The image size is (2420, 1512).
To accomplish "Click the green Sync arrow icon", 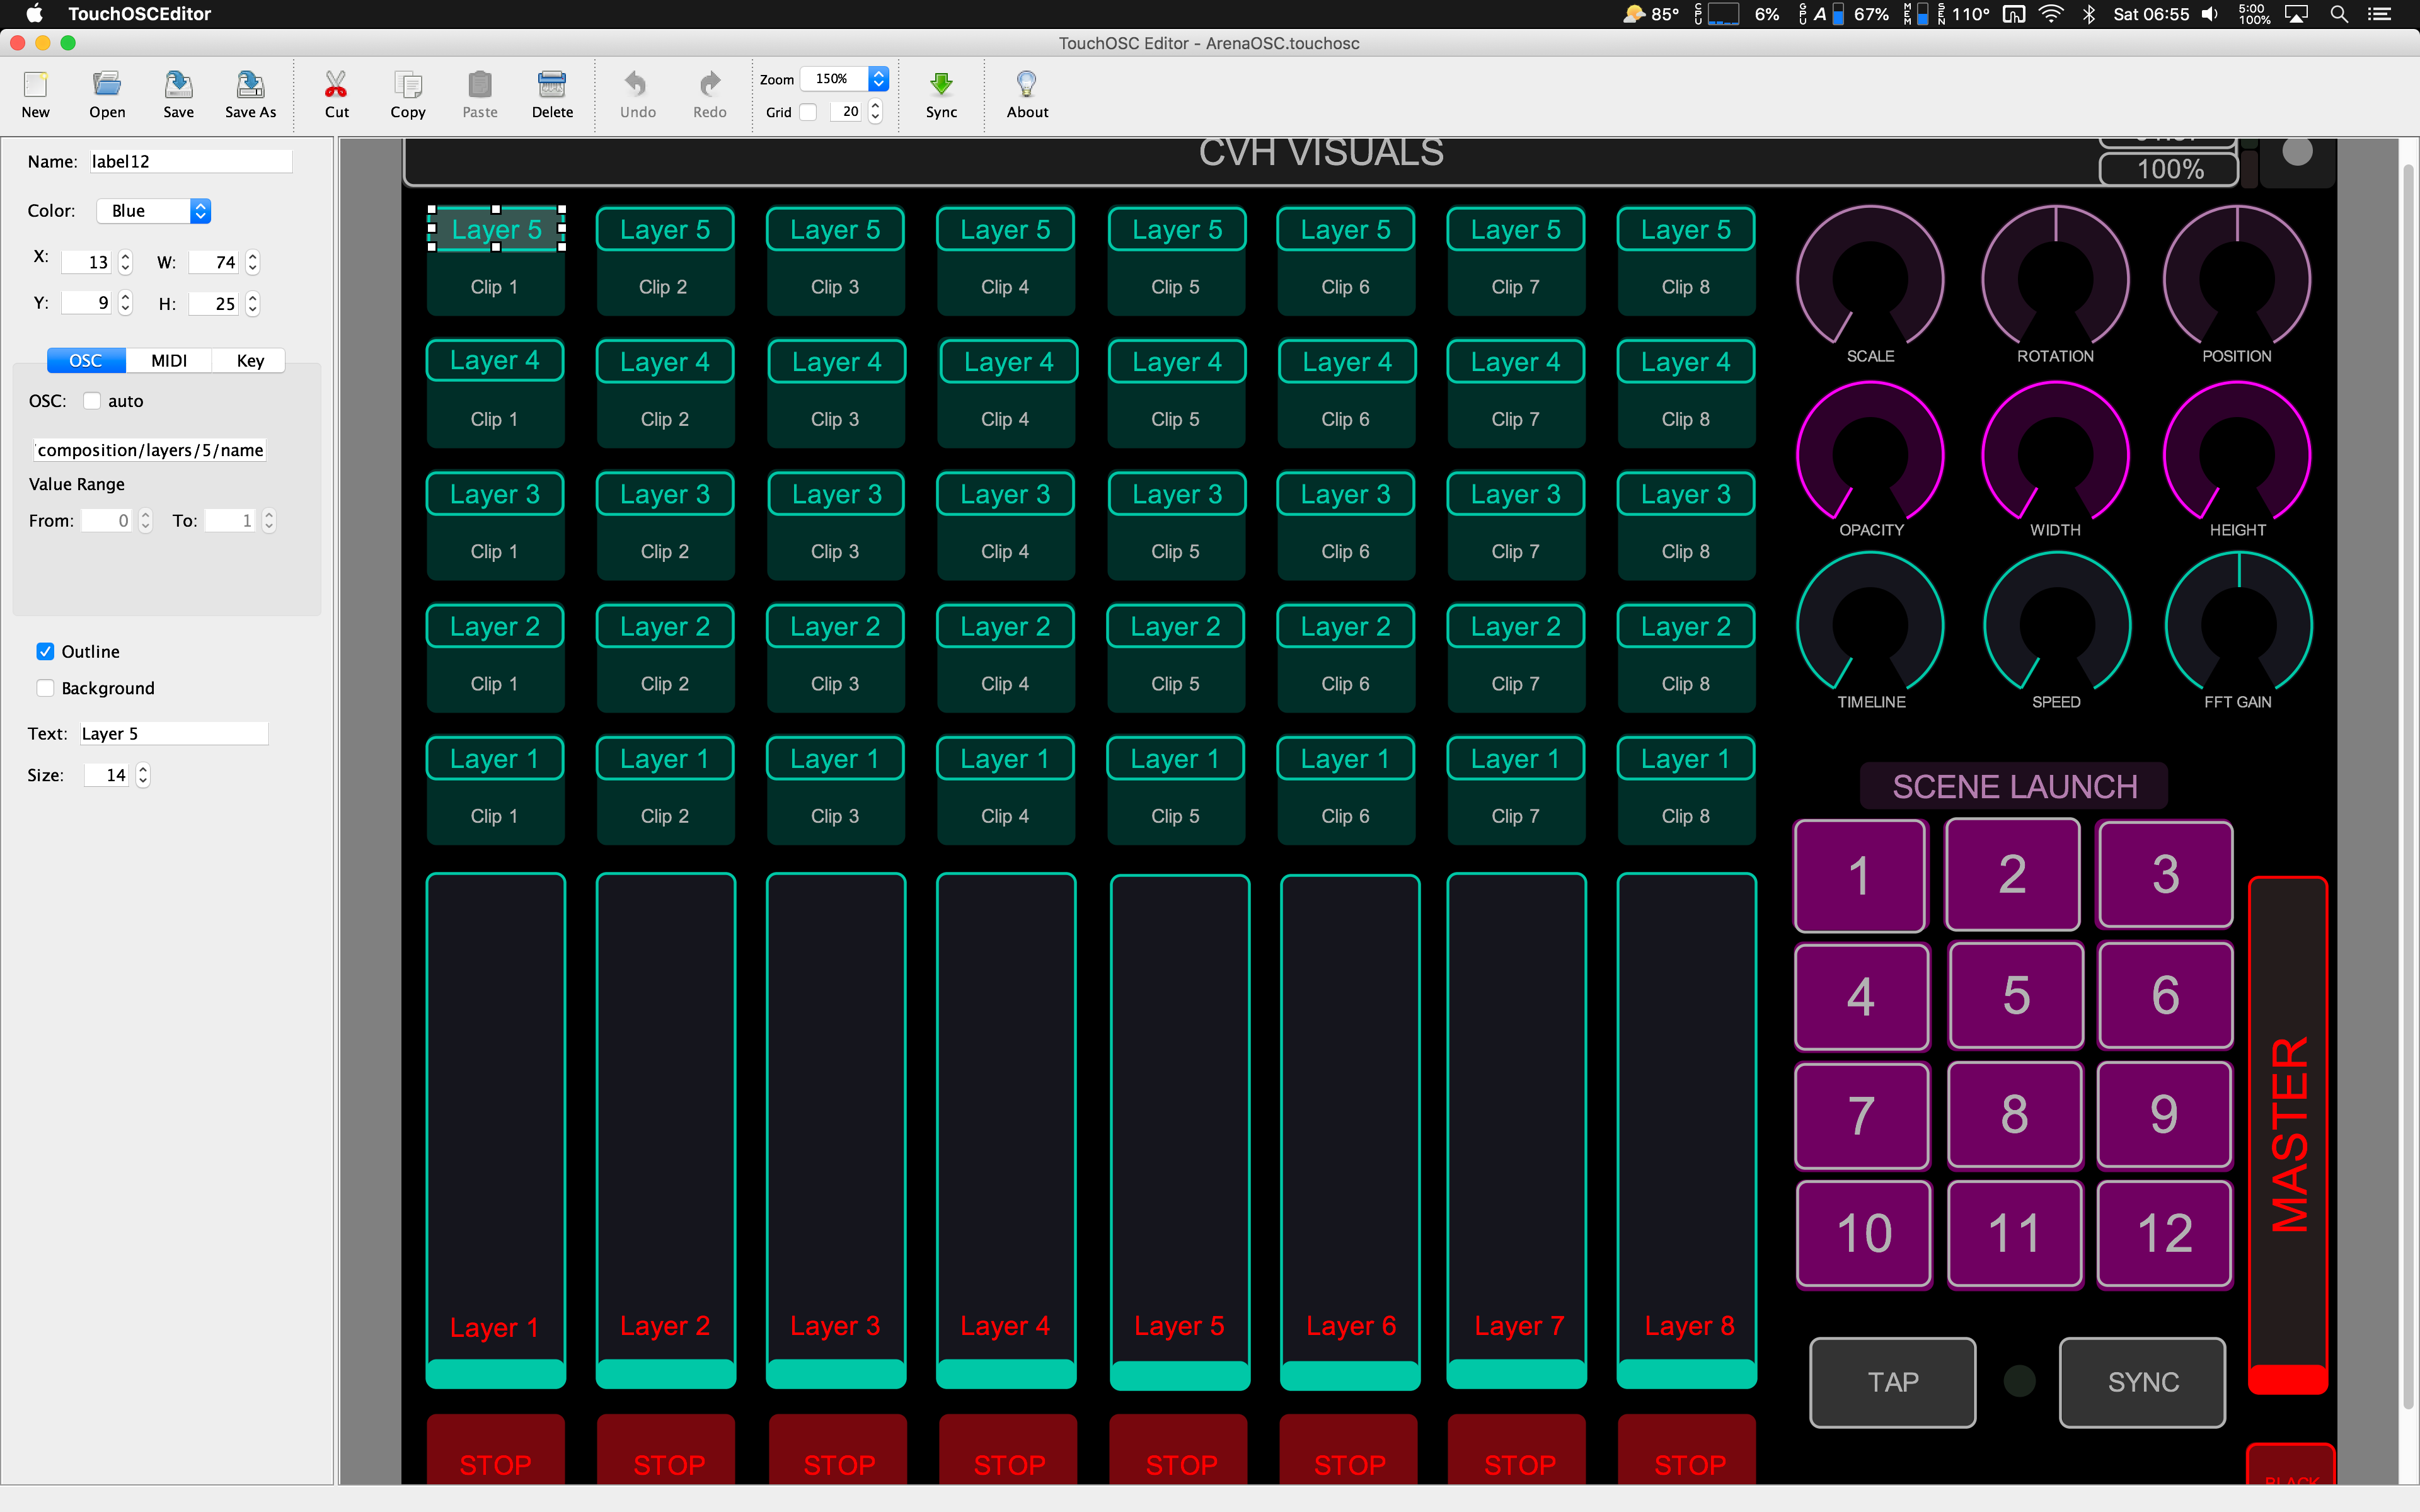I will 941,85.
